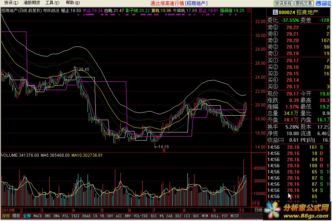Click the 现价 20.17 value

[x=293, y=94]
